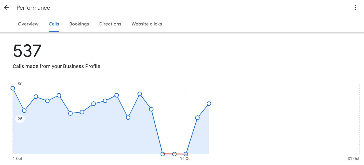Viewport: 364px width, 165px height.
Task: Click the 'Calls made from your Business Profile' text
Action: coord(56,66)
